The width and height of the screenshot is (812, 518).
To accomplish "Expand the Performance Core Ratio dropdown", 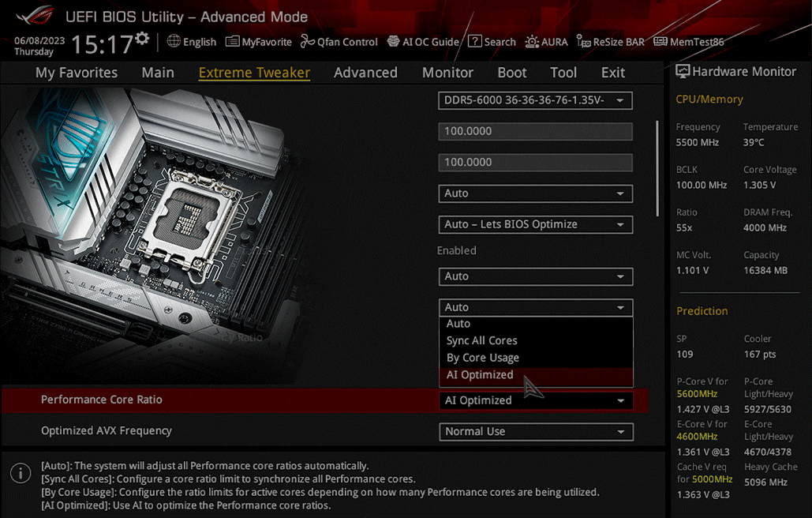I will click(x=536, y=400).
